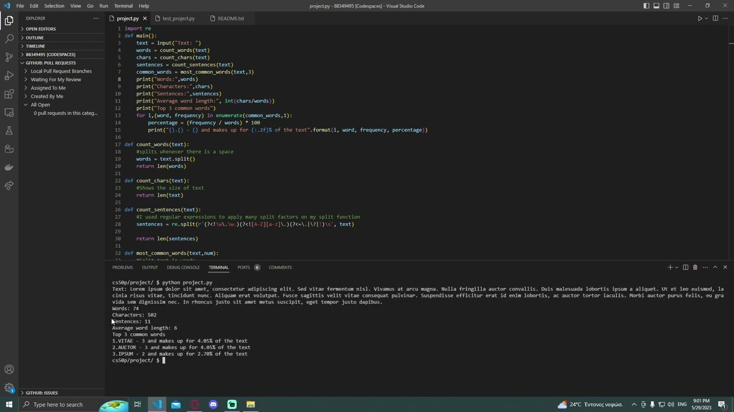Open the Selection menu
This screenshot has width=734, height=412.
[54, 6]
